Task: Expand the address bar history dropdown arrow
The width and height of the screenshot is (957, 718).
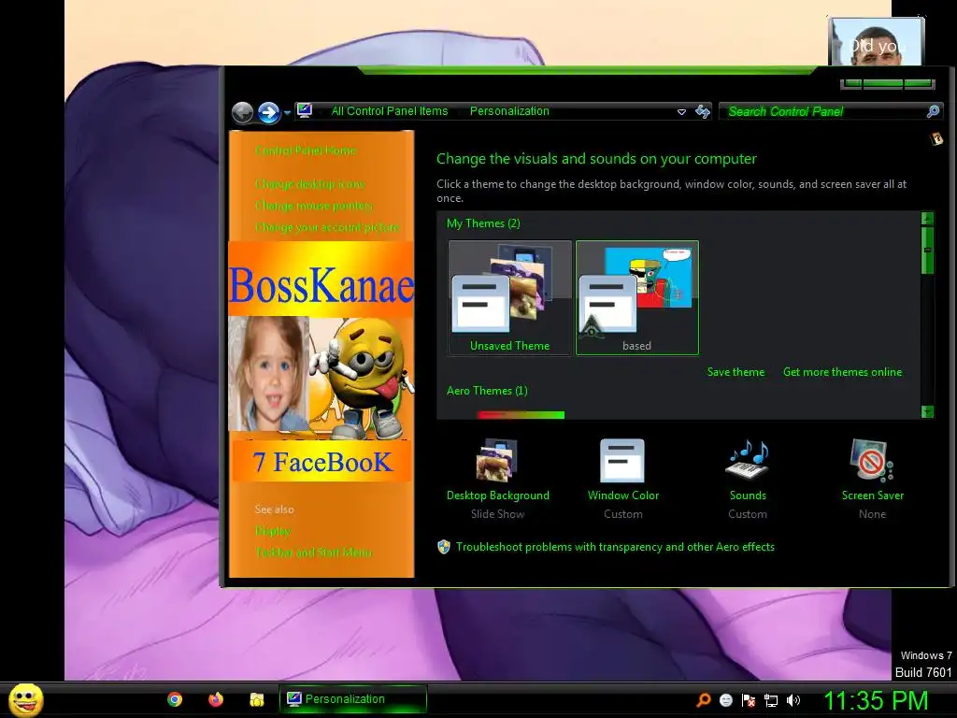Action: click(681, 112)
